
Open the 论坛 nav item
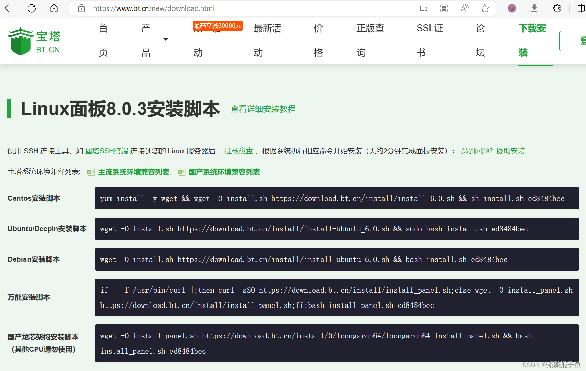(480, 40)
